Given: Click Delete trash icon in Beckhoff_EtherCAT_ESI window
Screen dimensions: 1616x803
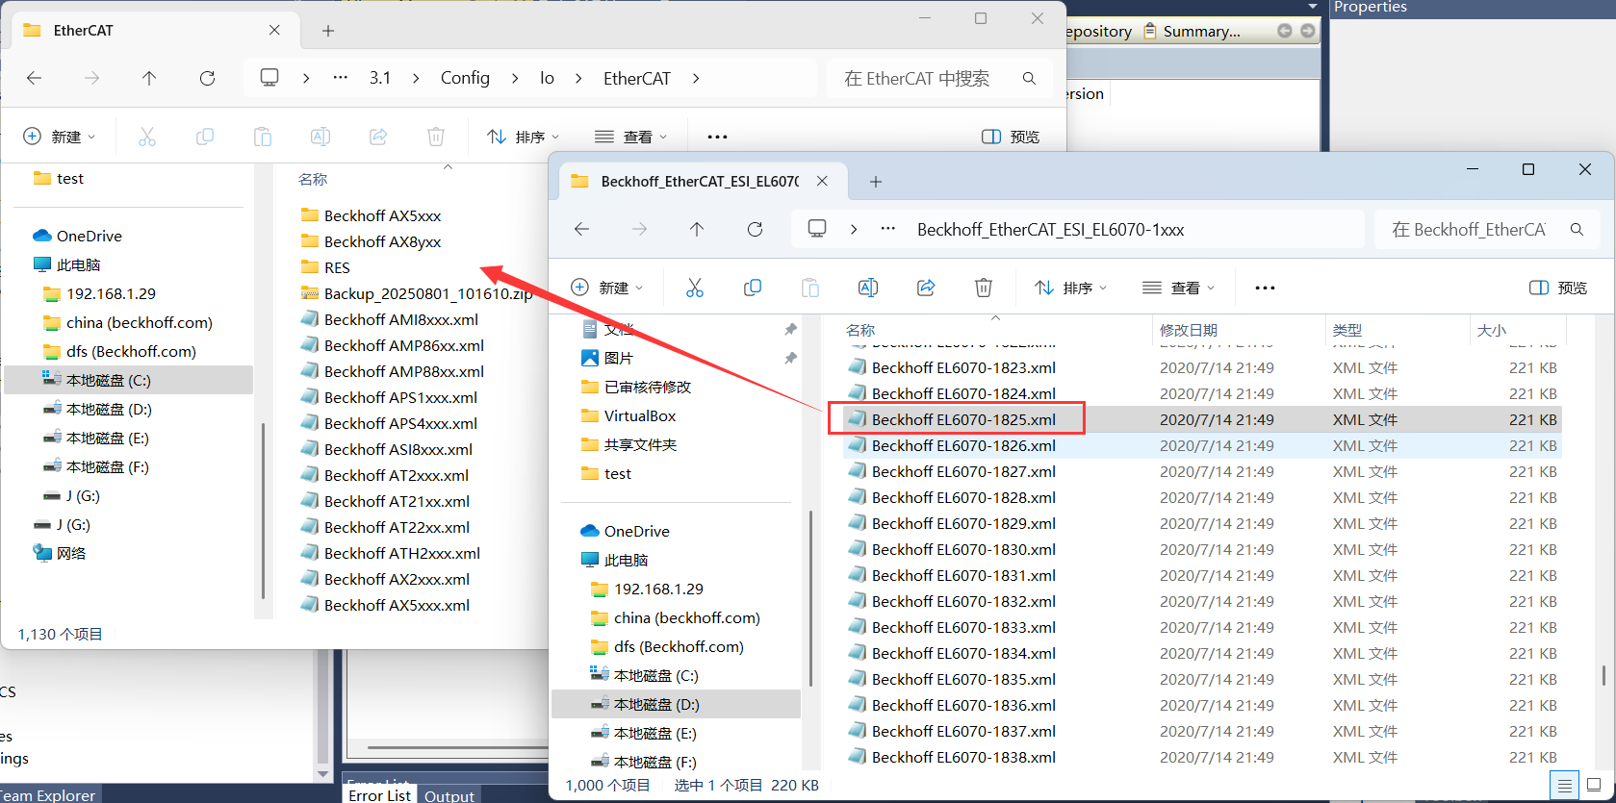Looking at the screenshot, I should coord(984,288).
